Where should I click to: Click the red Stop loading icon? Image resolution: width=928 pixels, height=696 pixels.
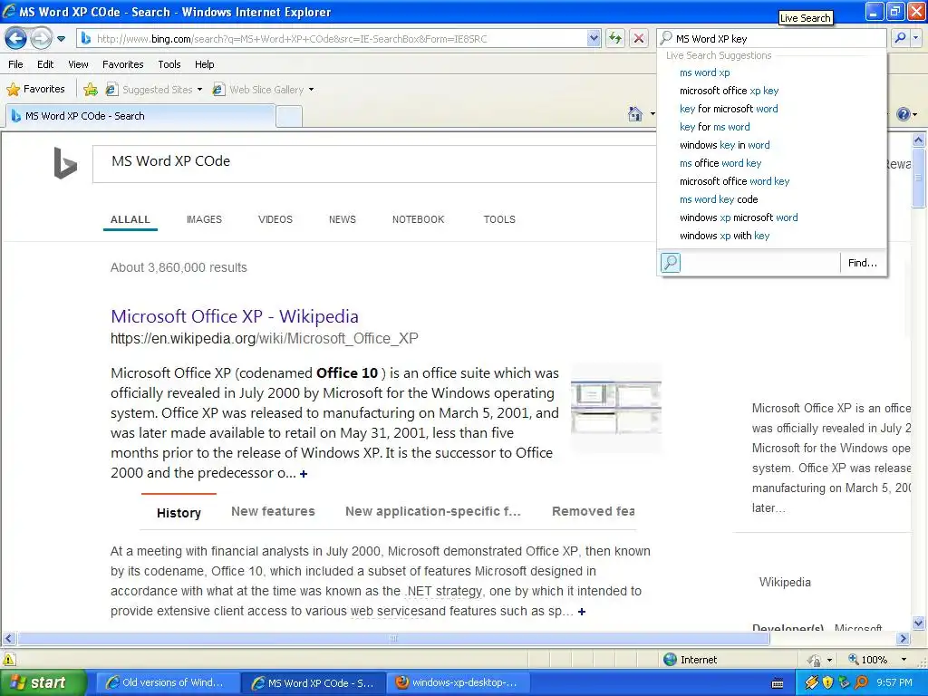point(639,38)
